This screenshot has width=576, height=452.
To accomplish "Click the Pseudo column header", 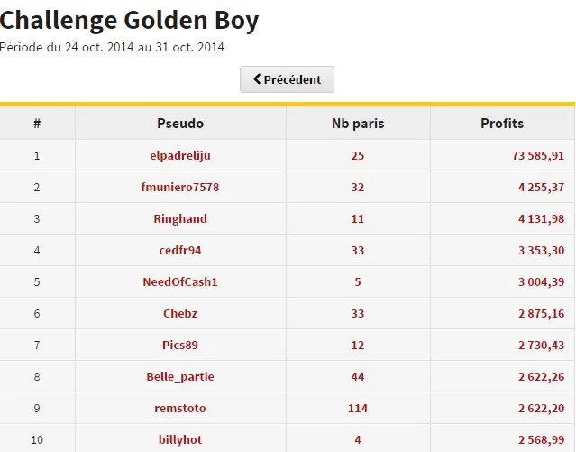I will pos(180,124).
